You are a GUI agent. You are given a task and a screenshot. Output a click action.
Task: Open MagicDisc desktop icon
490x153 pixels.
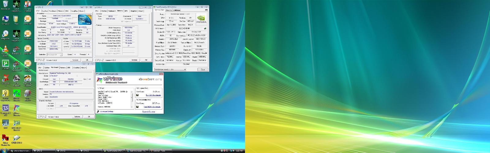pyautogui.click(x=5, y=35)
